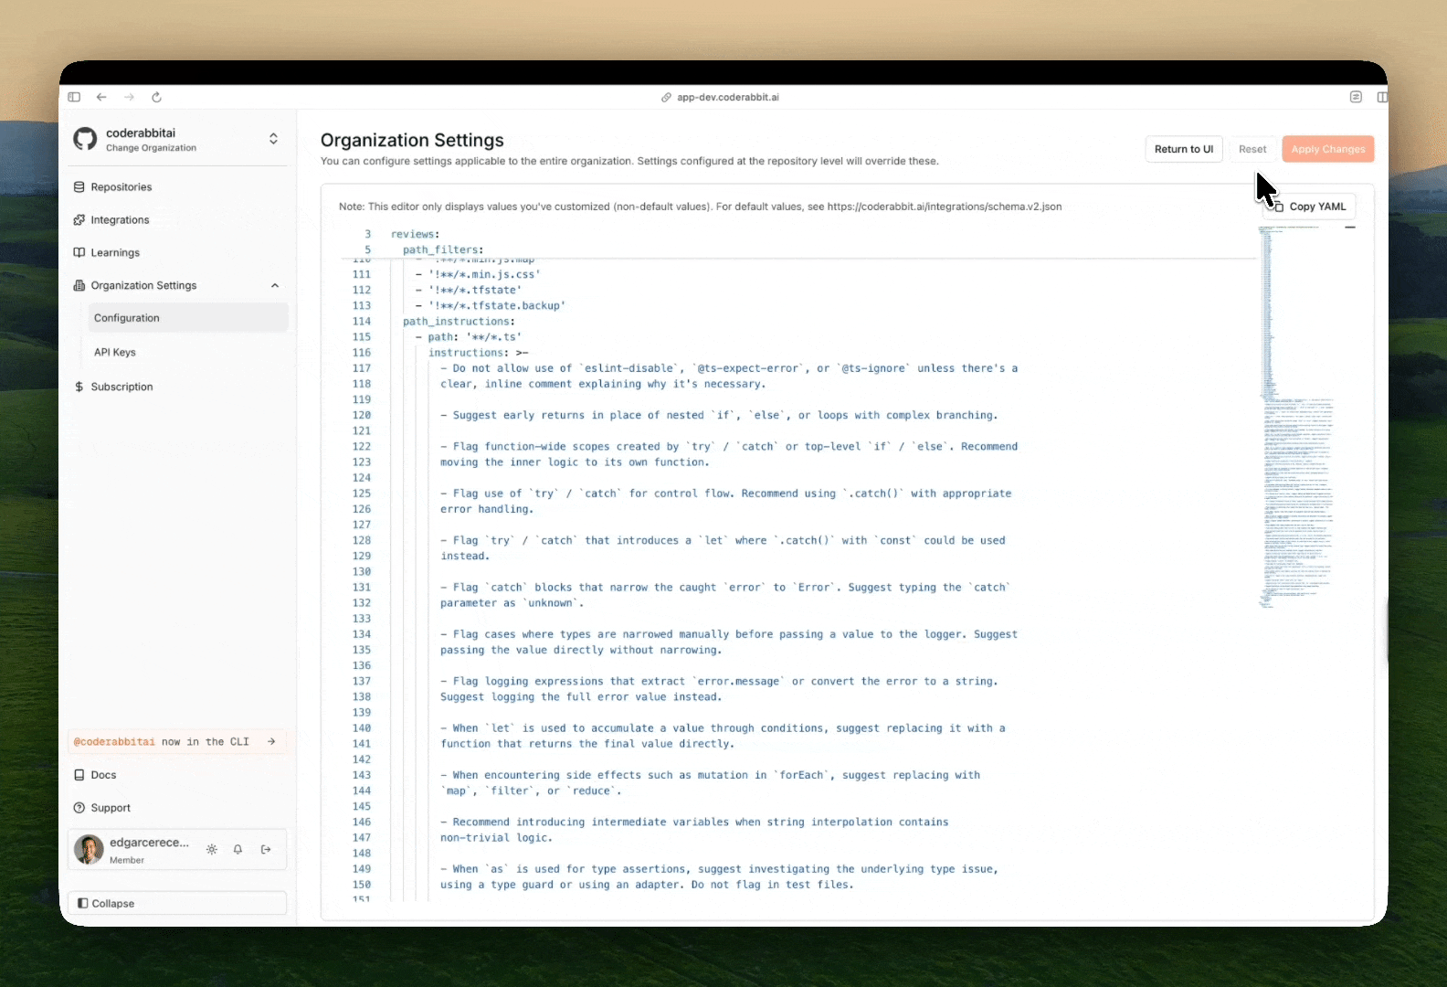
Task: Click the browser forward arrow
Action: 129,97
